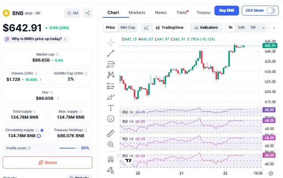Choose the trend line drawing tool
The height and width of the screenshot is (178, 283).
pos(111,53)
